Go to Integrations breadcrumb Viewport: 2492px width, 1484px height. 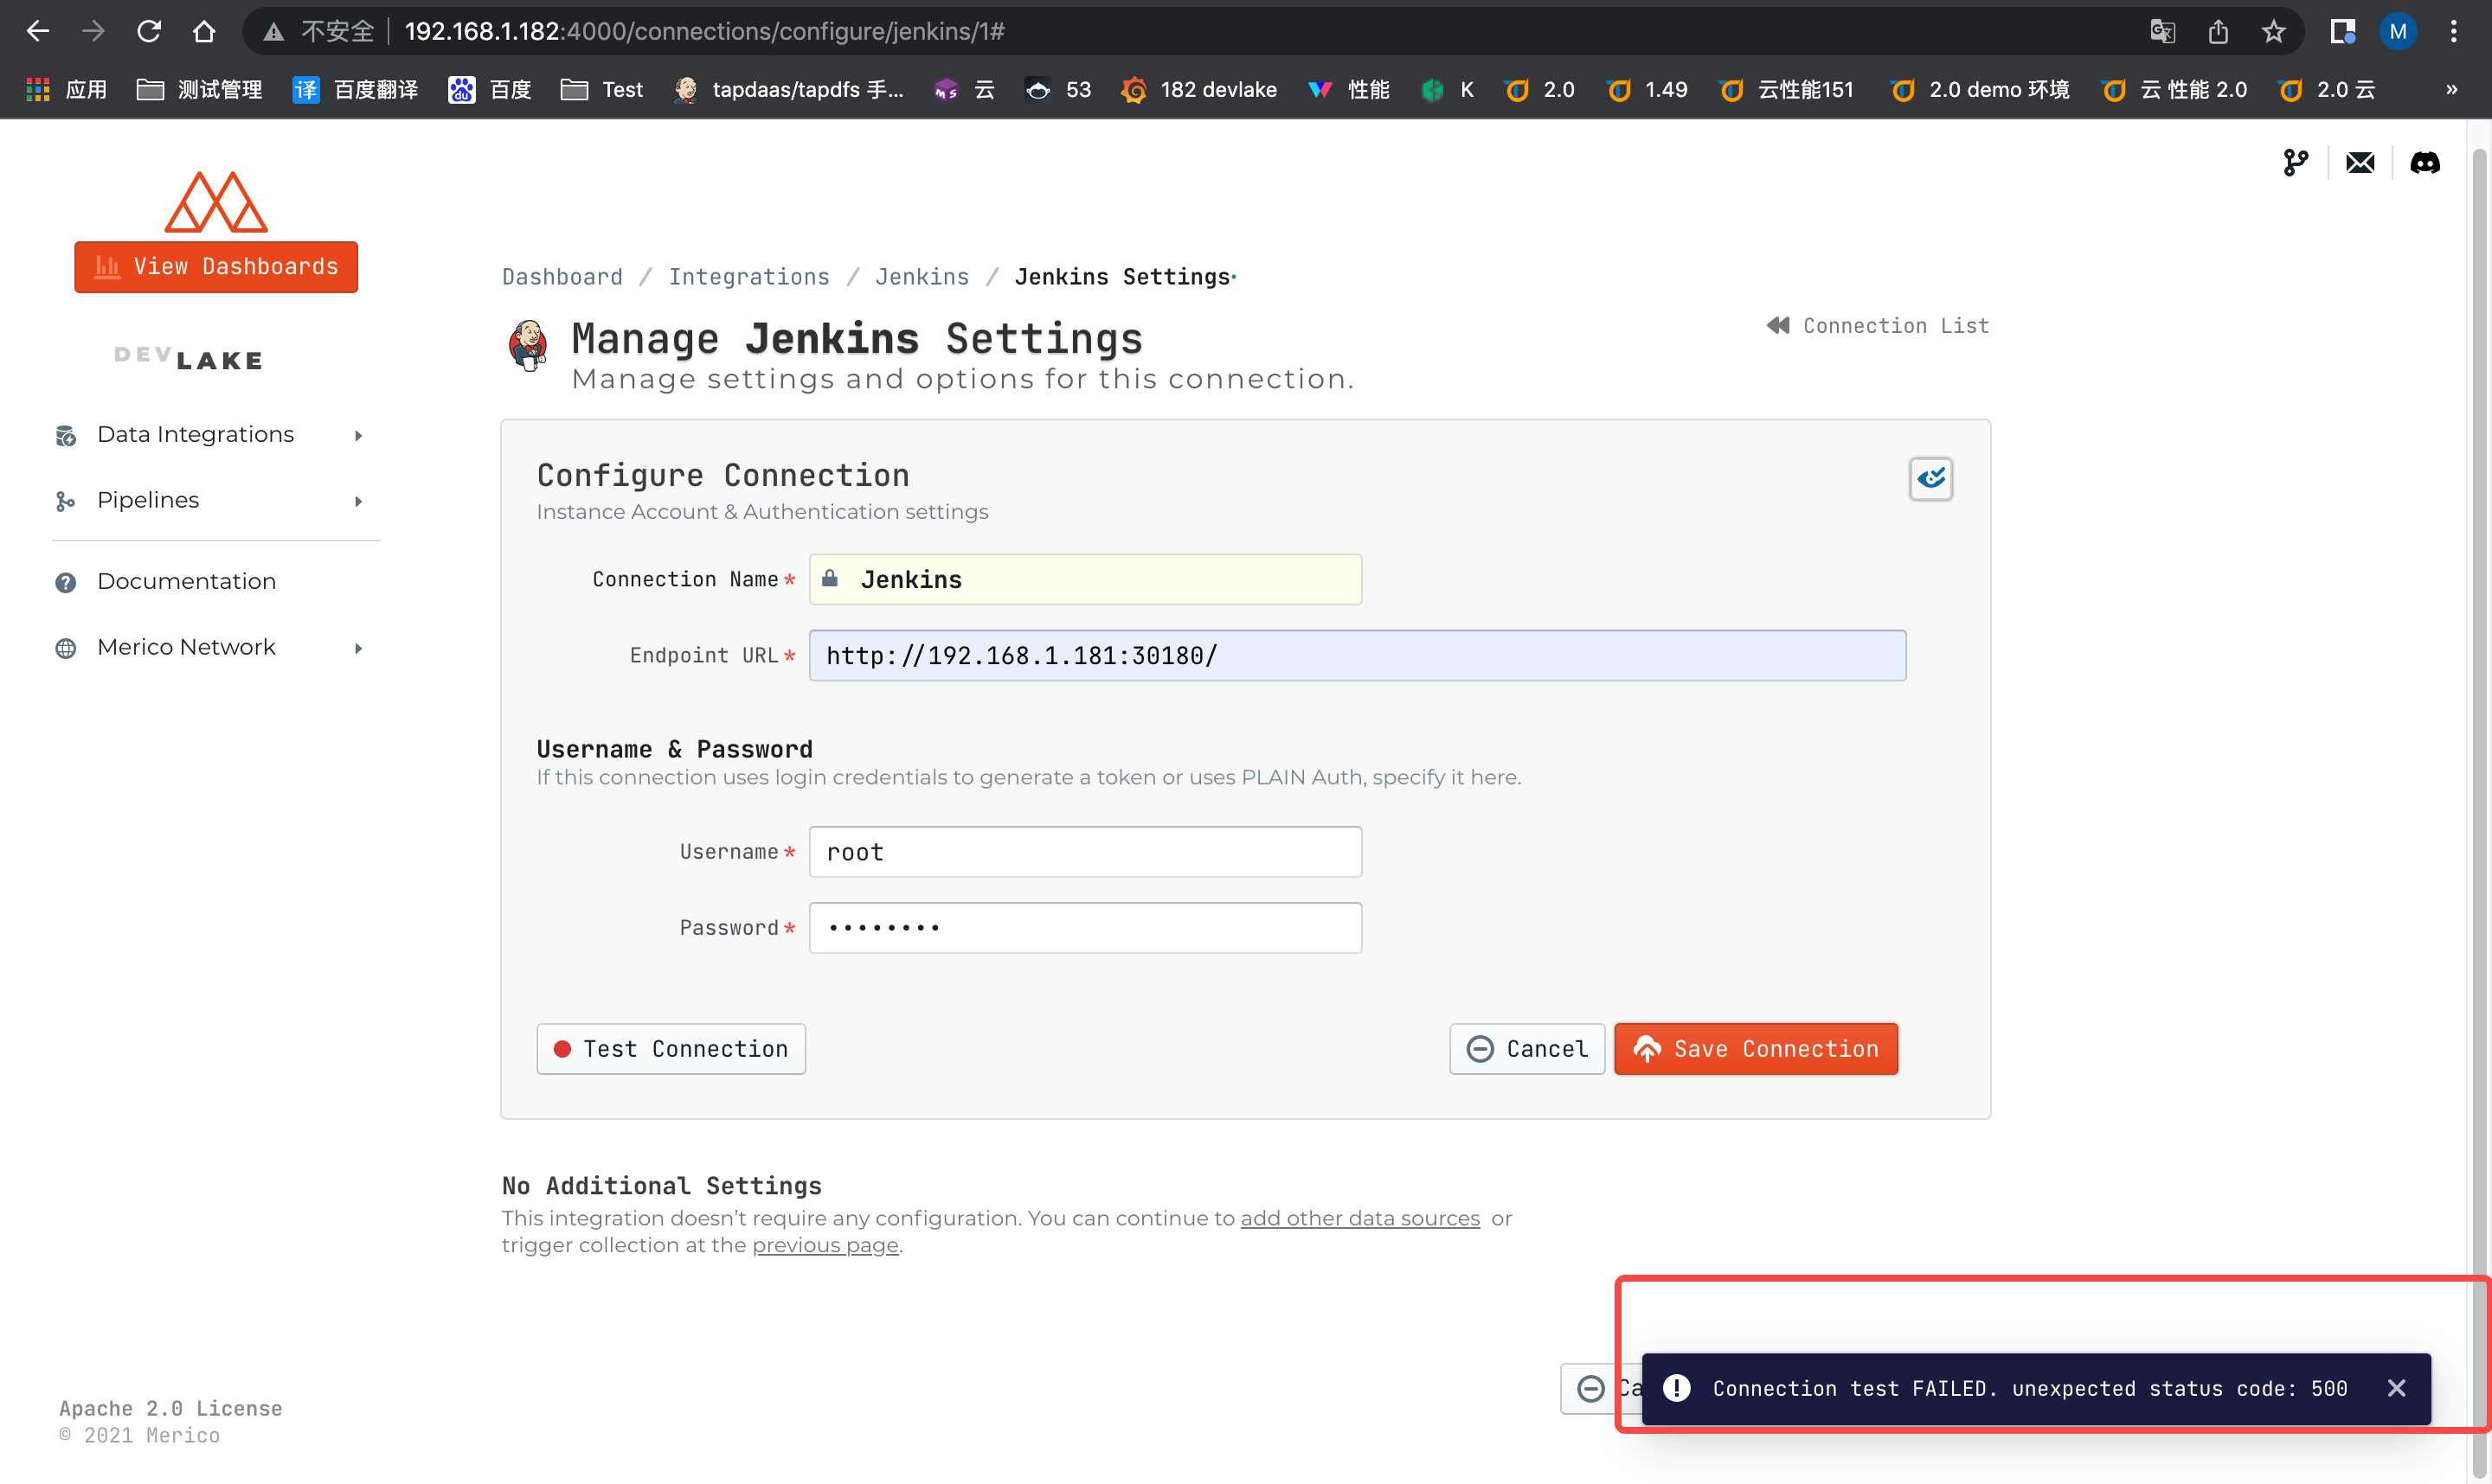[749, 277]
